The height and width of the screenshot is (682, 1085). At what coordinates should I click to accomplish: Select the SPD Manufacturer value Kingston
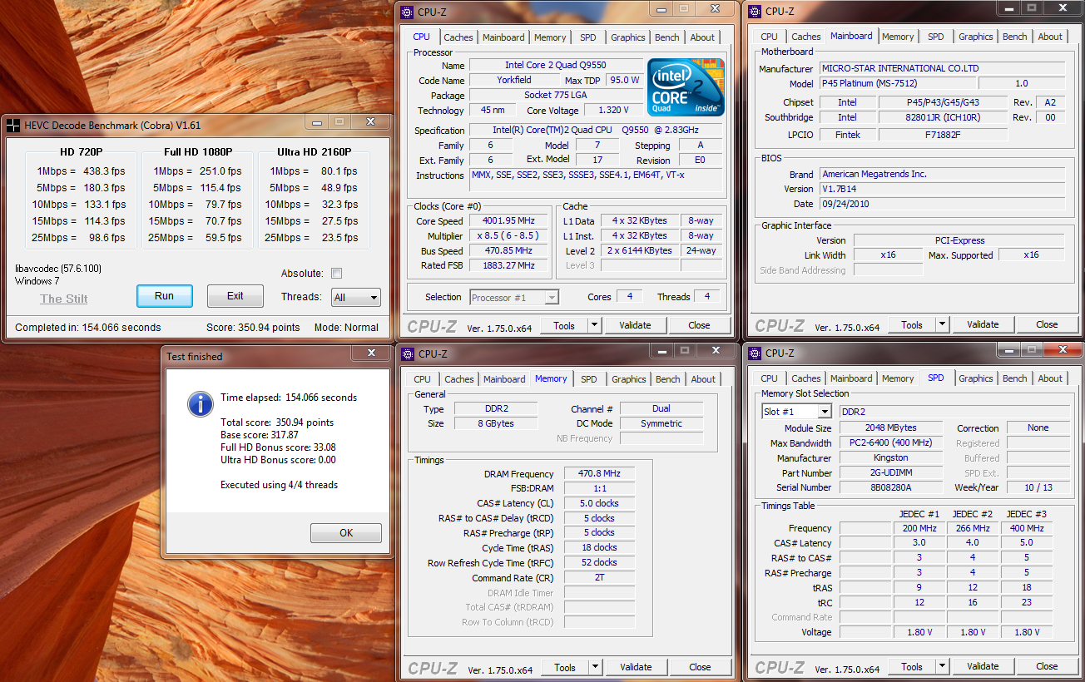click(x=890, y=457)
